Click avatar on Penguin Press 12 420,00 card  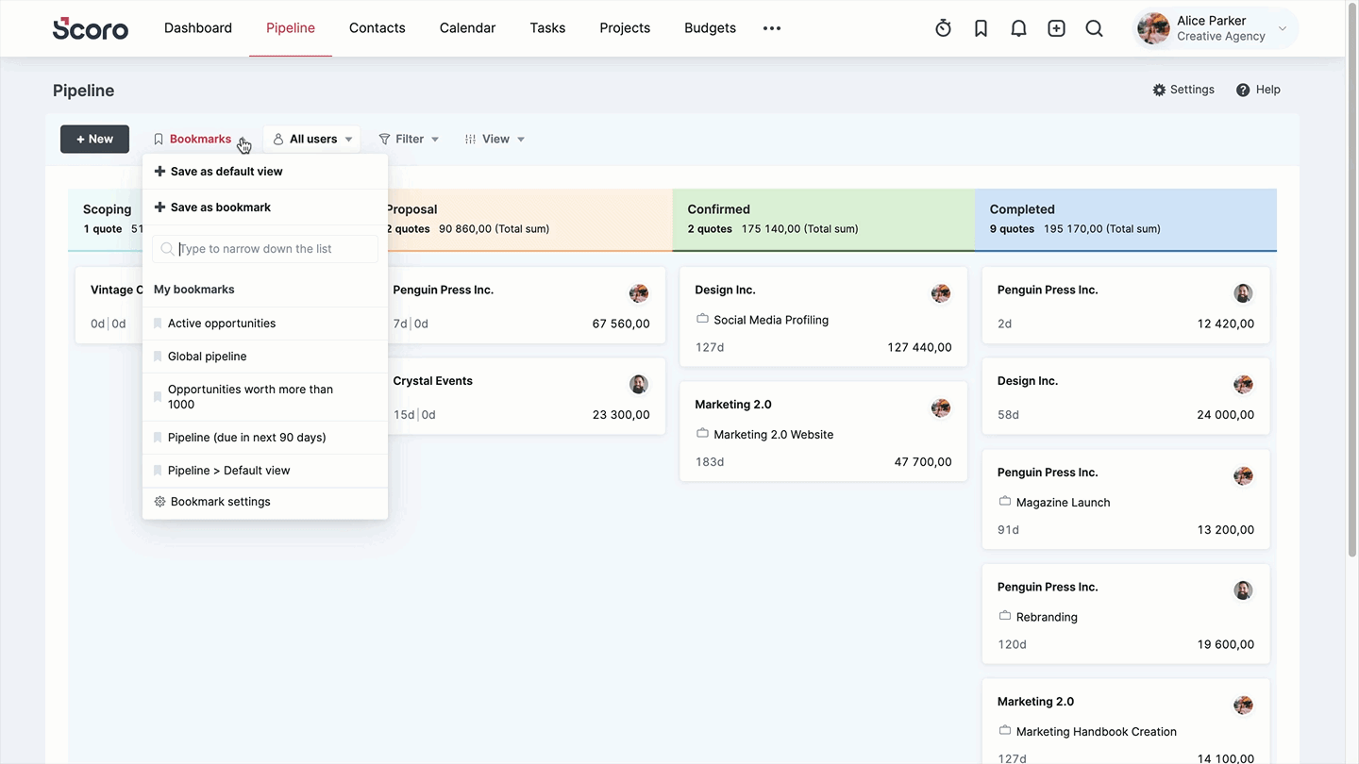point(1243,293)
